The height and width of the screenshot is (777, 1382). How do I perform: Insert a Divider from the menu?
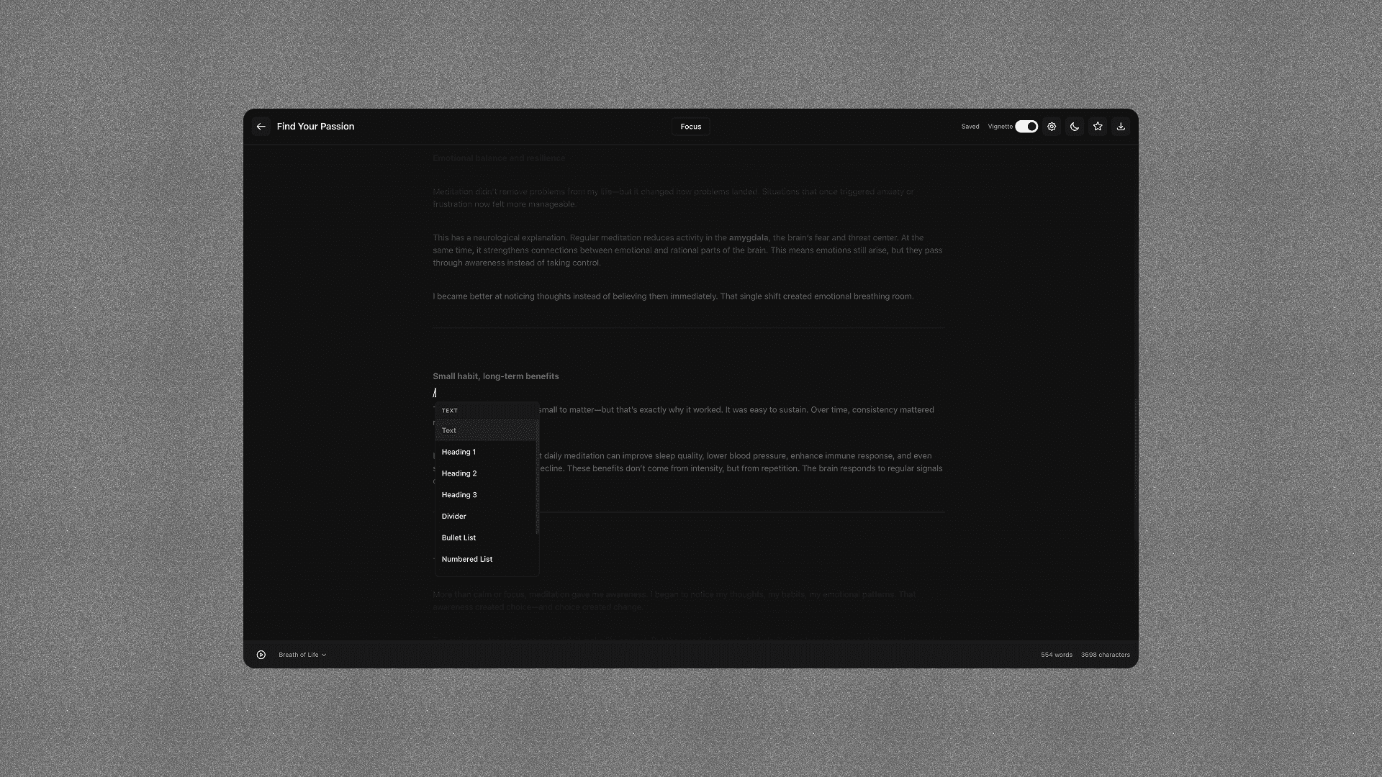pyautogui.click(x=454, y=517)
